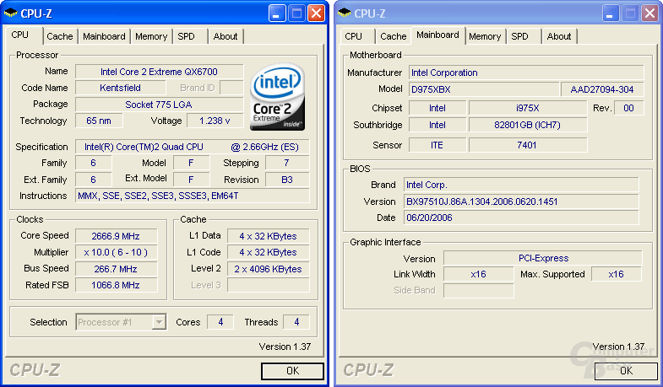Click the Intel Core 2 Extreme logo
Image resolution: width=663 pixels, height=387 pixels.
[x=277, y=97]
